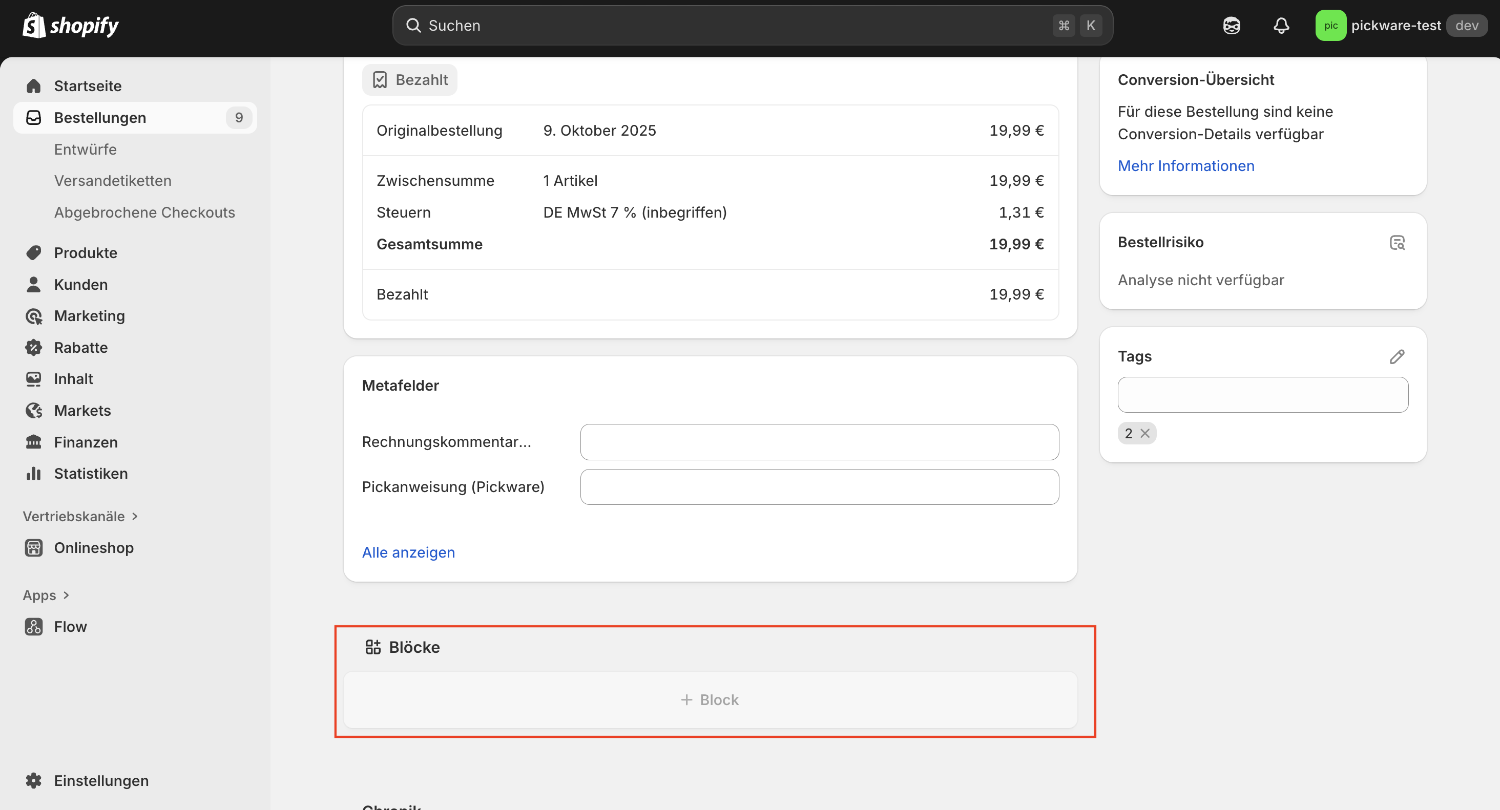Open Marketing in the sidebar
This screenshot has height=810, width=1500.
(x=89, y=316)
